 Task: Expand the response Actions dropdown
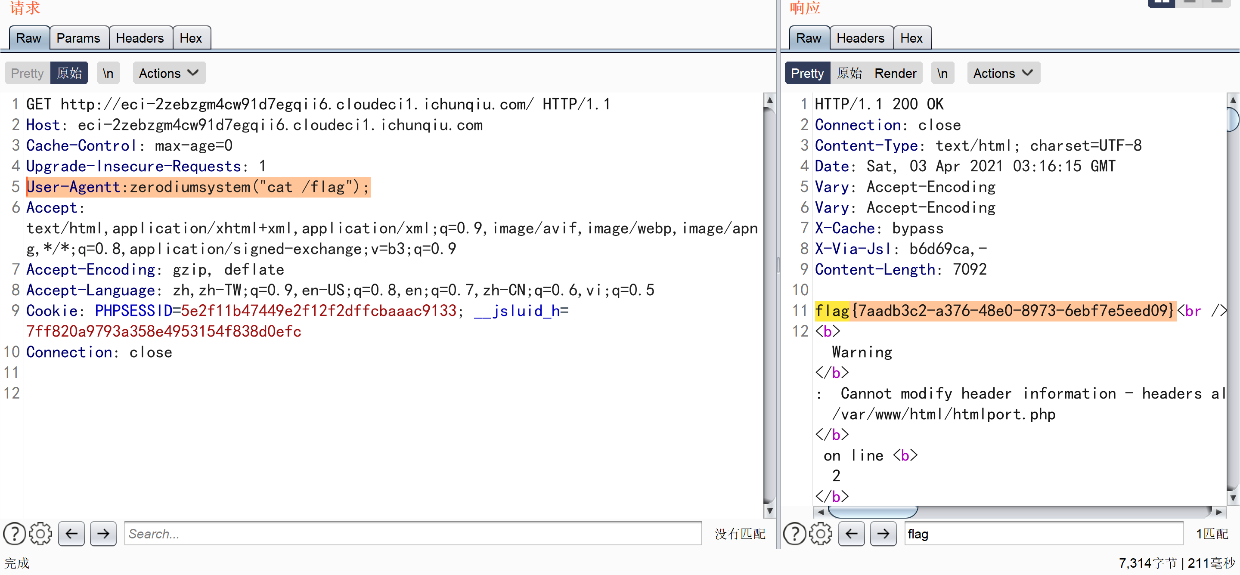pos(1003,73)
